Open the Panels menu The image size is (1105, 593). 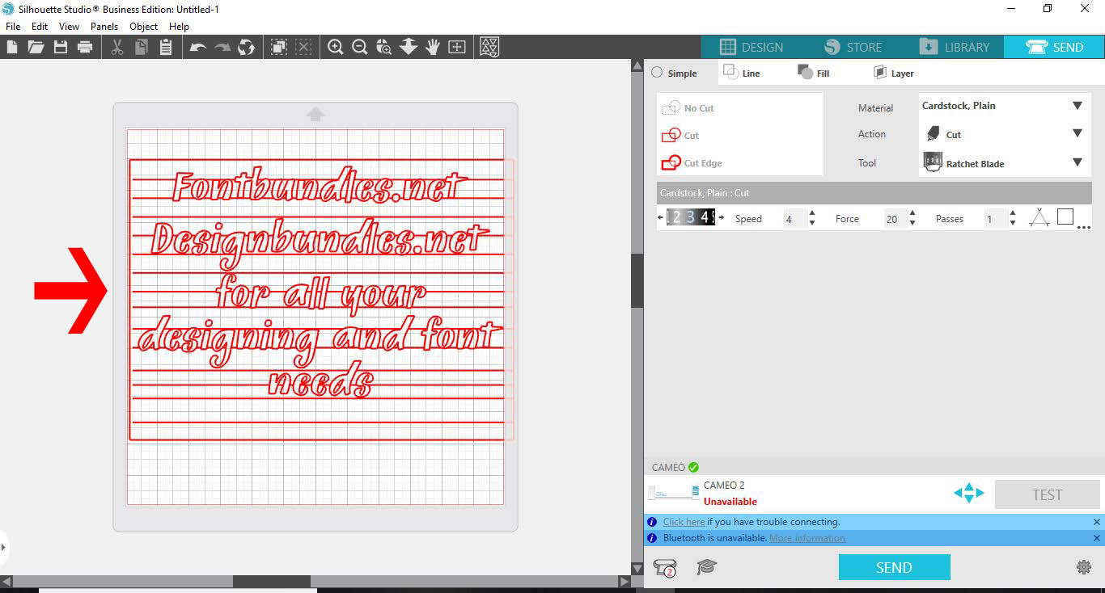point(104,27)
